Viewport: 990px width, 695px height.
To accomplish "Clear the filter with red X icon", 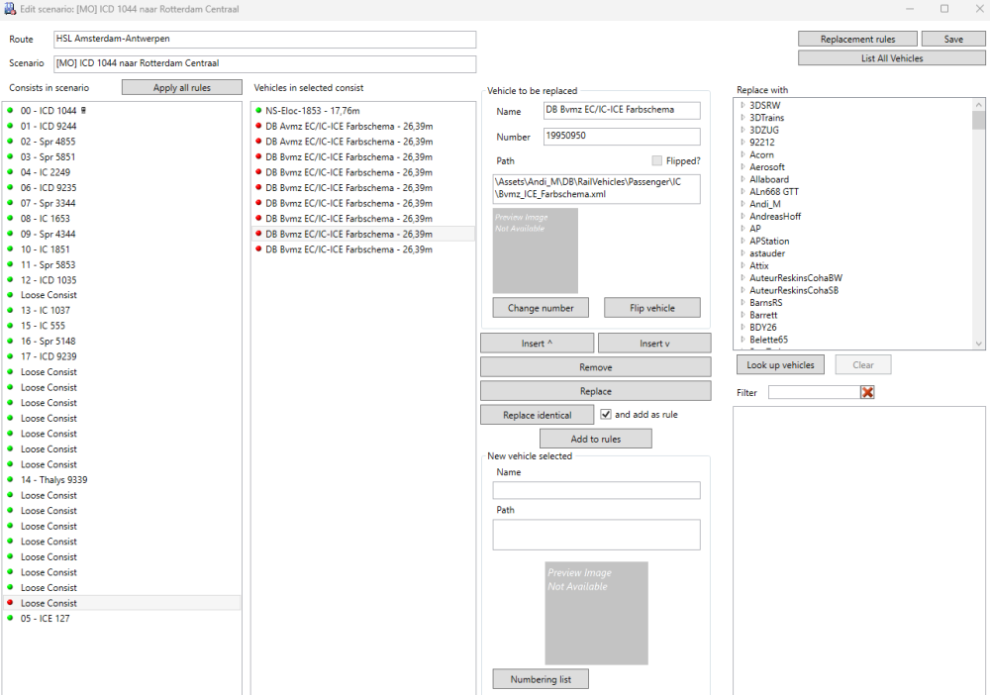I will point(868,393).
